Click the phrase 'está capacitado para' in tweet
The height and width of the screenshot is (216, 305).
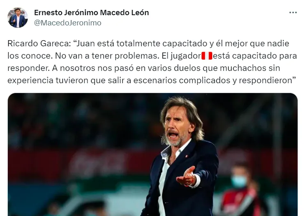pyautogui.click(x=255, y=56)
